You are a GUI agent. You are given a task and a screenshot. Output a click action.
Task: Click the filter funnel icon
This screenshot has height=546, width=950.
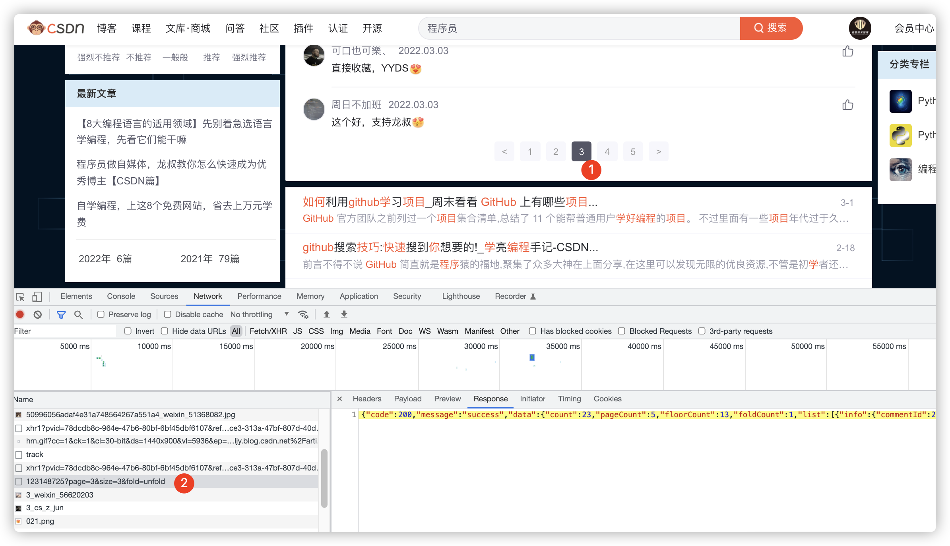pyautogui.click(x=61, y=315)
